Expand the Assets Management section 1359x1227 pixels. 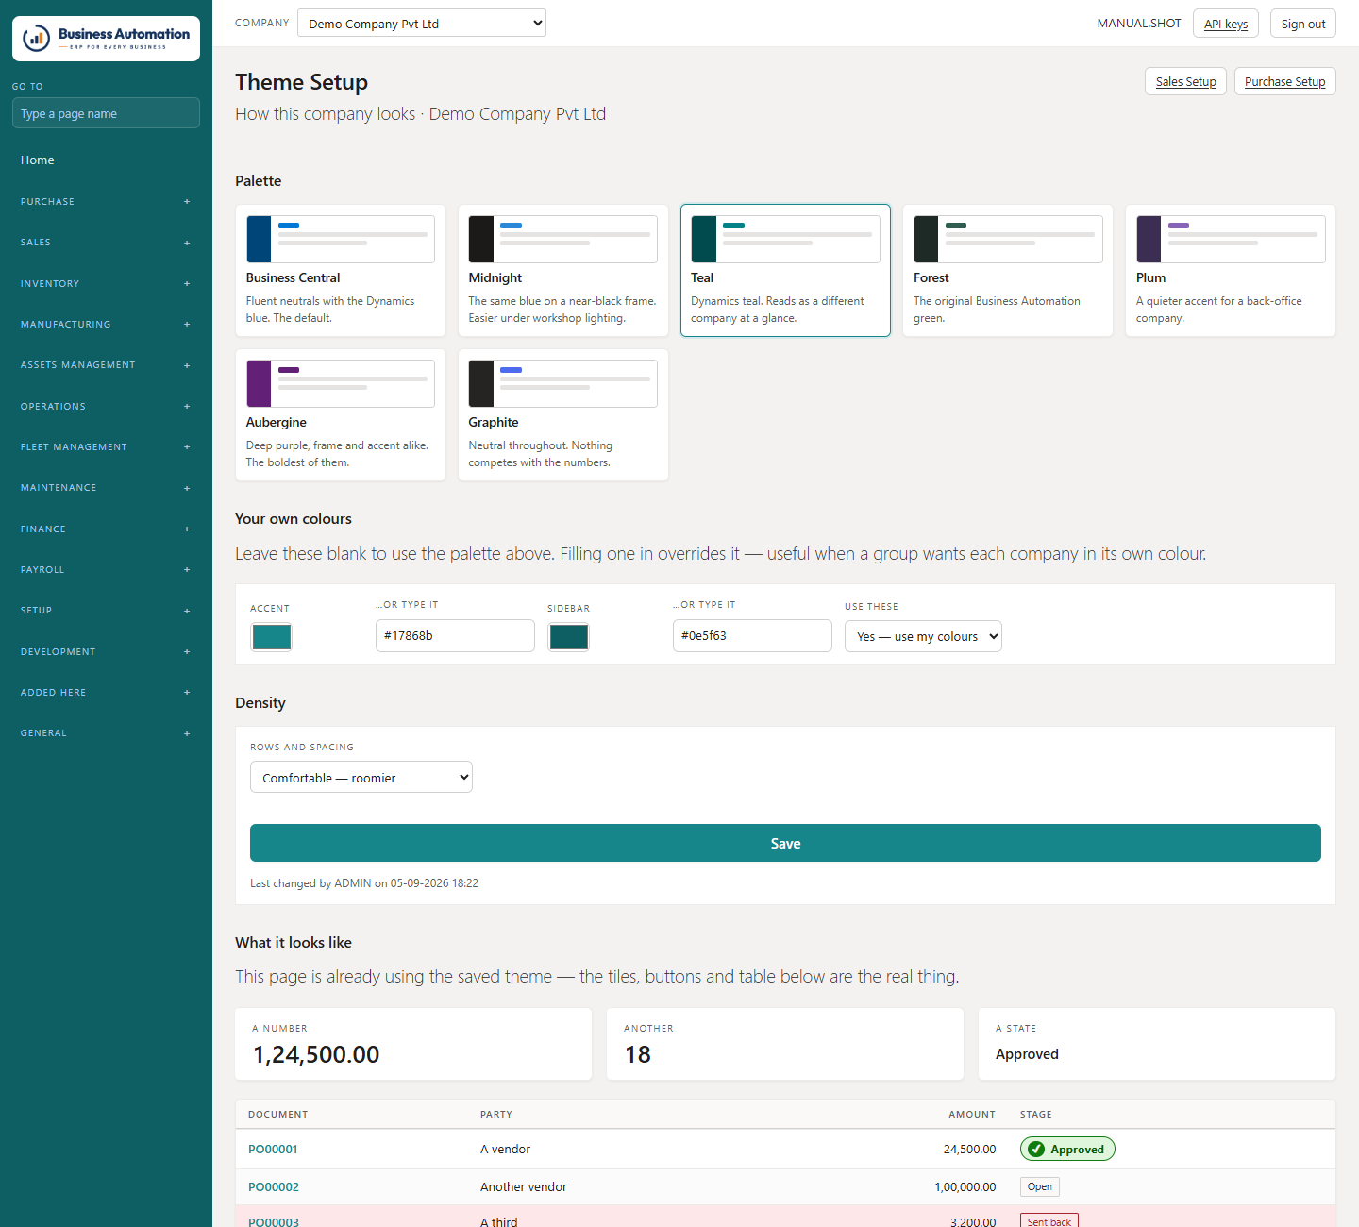[x=106, y=365]
